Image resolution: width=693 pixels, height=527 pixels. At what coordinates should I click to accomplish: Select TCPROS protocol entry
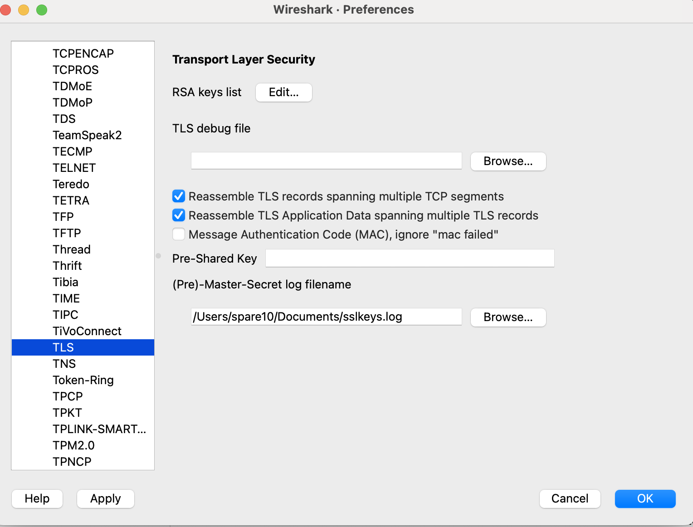[83, 70]
